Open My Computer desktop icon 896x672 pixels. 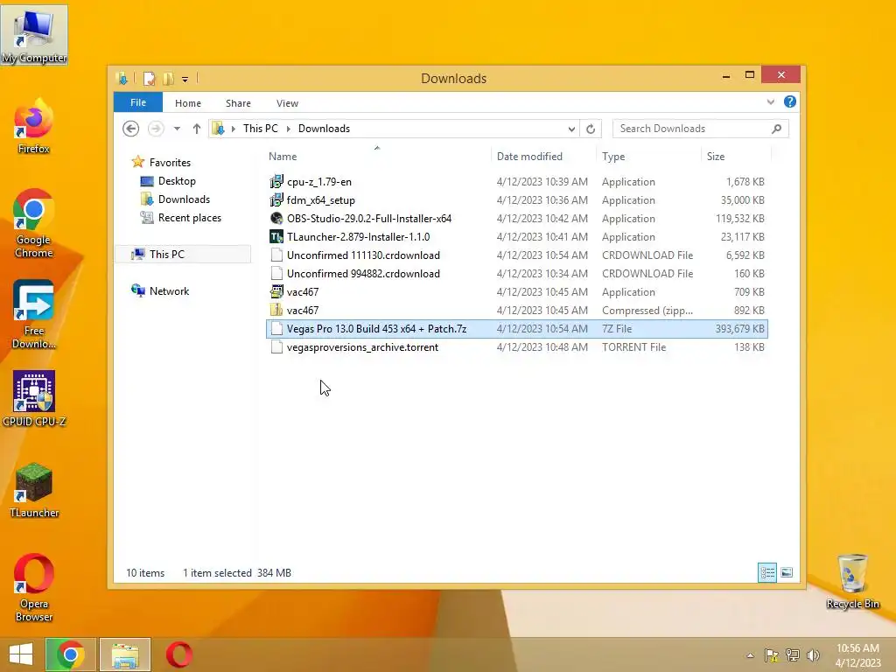point(34,35)
